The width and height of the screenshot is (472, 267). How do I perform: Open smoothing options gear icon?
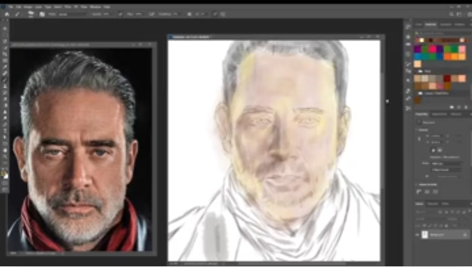pos(190,14)
